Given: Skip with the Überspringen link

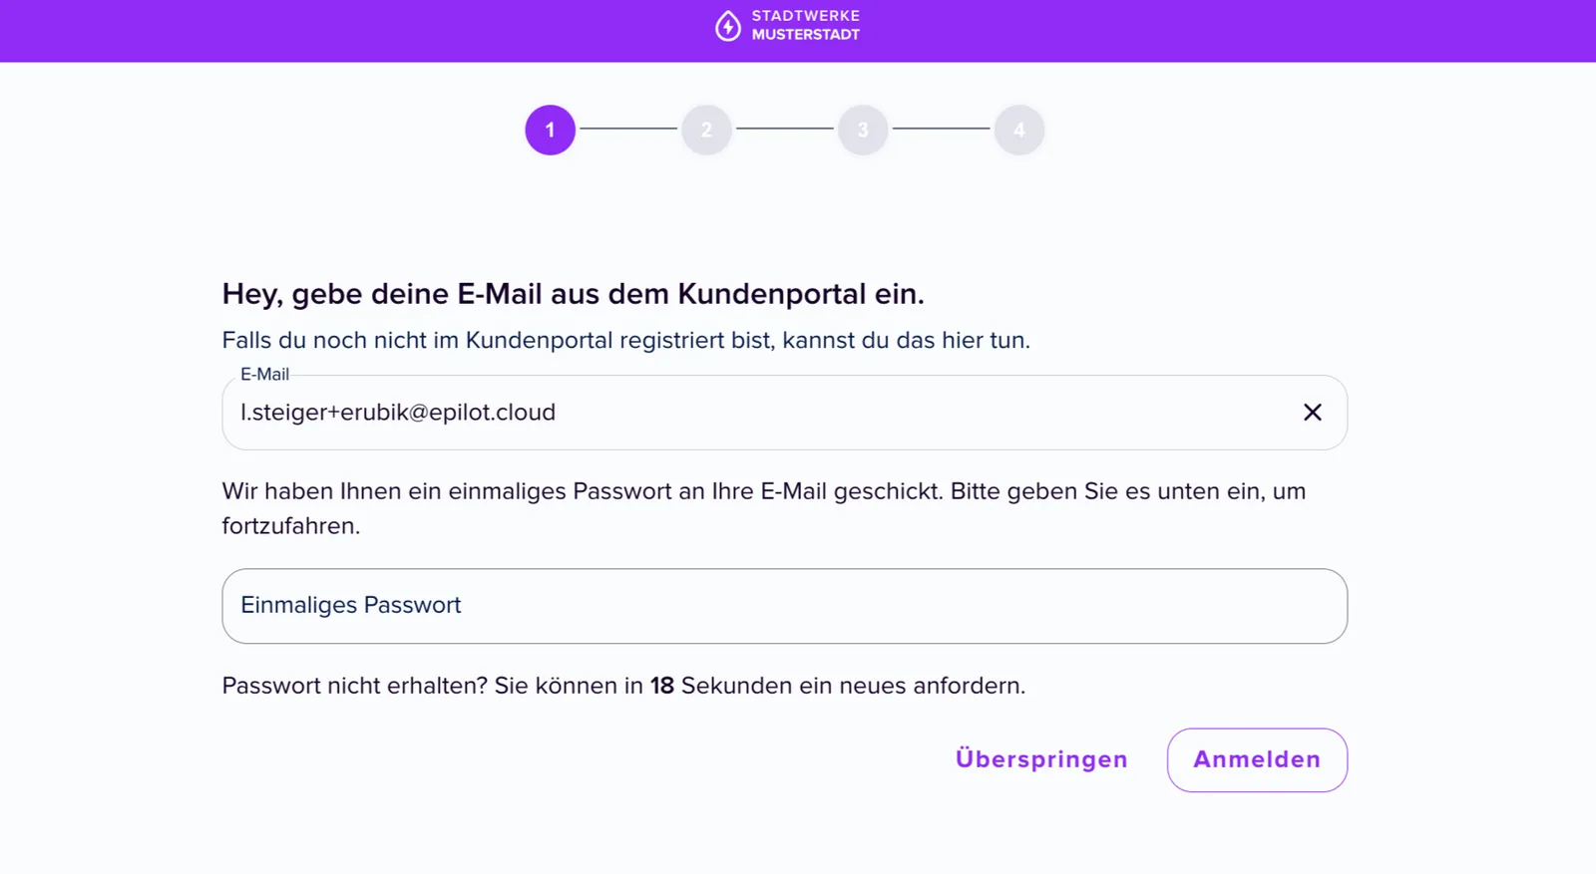Looking at the screenshot, I should 1041,759.
